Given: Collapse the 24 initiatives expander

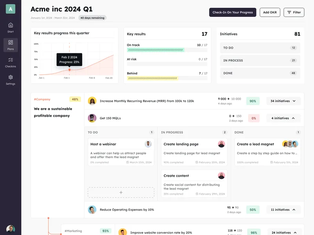Looking at the screenshot, I should (x=284, y=232).
